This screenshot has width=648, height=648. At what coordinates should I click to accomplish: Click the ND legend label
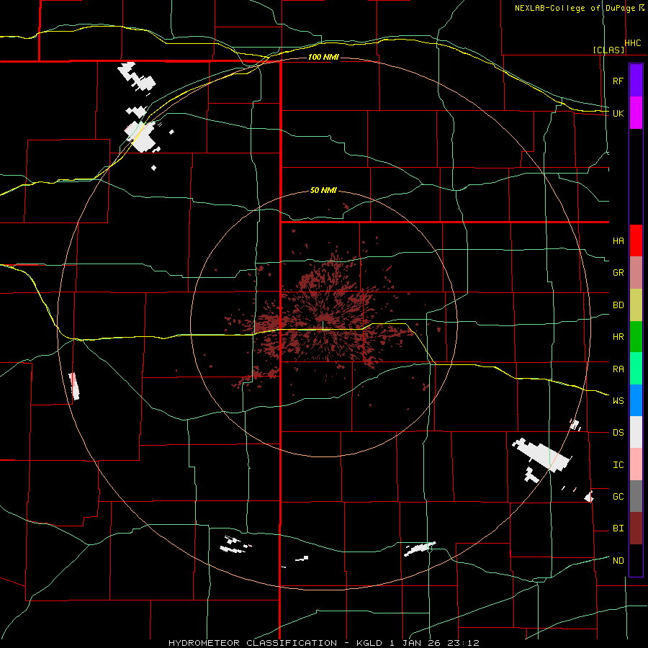618,560
